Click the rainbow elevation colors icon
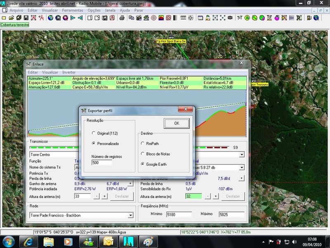Screen dimensions: 330x248 point(161,18)
